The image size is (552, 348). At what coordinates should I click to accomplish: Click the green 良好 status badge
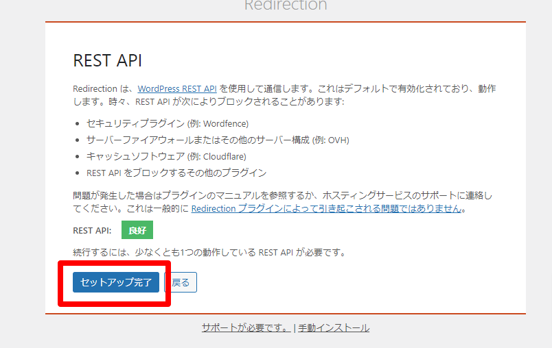pyautogui.click(x=137, y=230)
